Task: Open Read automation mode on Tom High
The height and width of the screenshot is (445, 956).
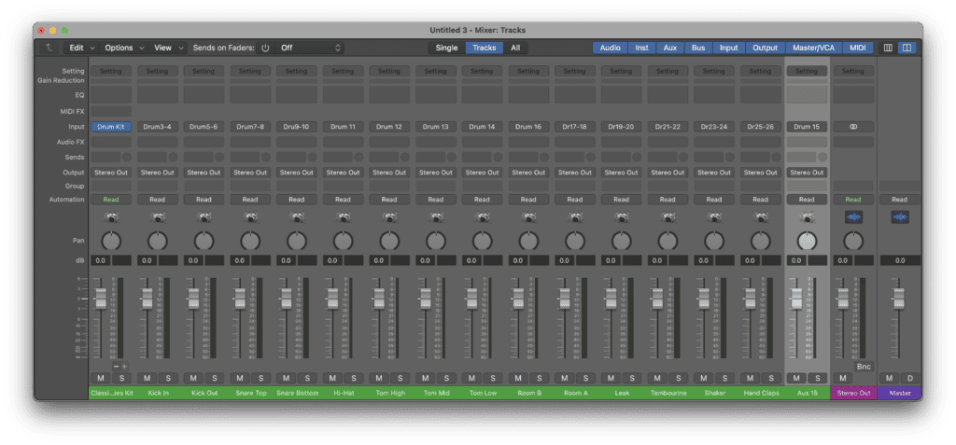Action: pyautogui.click(x=389, y=200)
